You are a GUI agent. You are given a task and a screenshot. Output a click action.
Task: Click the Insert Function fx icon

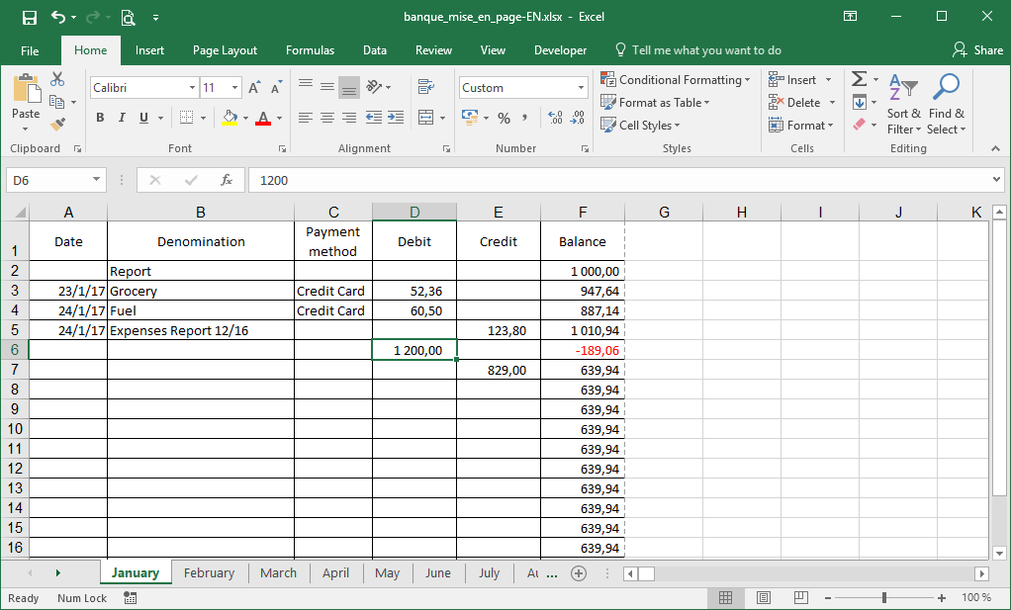pyautogui.click(x=227, y=181)
